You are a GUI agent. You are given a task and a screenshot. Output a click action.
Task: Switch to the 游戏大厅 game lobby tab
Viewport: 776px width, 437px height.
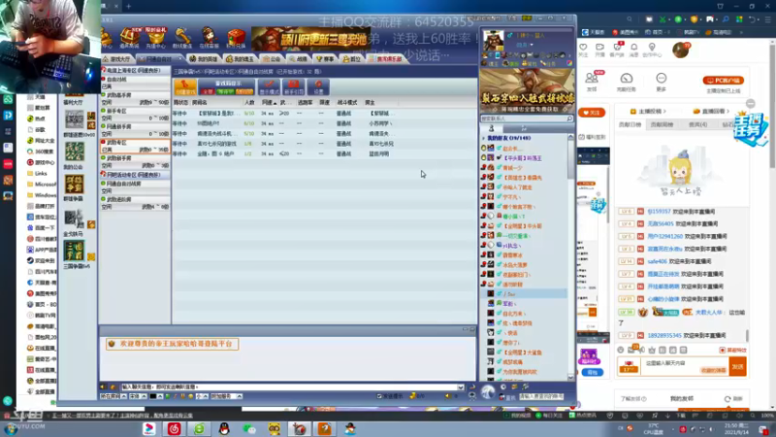pos(117,59)
